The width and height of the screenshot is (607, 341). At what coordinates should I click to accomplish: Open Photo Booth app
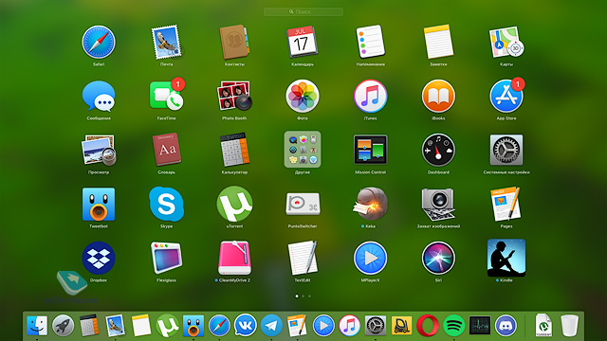point(234,96)
